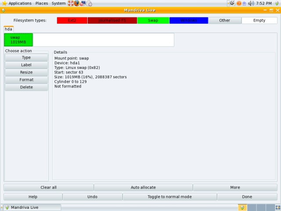This screenshot has width=281, height=211.
Task: Click the Swap filesystem type swatch
Action: 153,21
